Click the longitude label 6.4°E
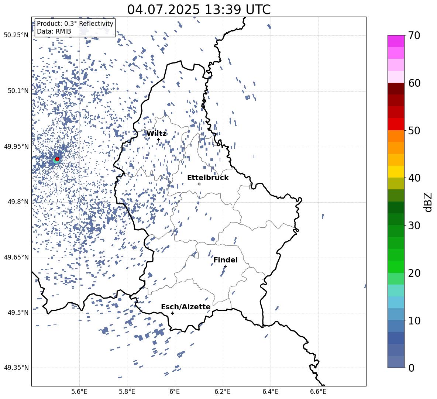This screenshot has height=399, width=437. (270, 392)
